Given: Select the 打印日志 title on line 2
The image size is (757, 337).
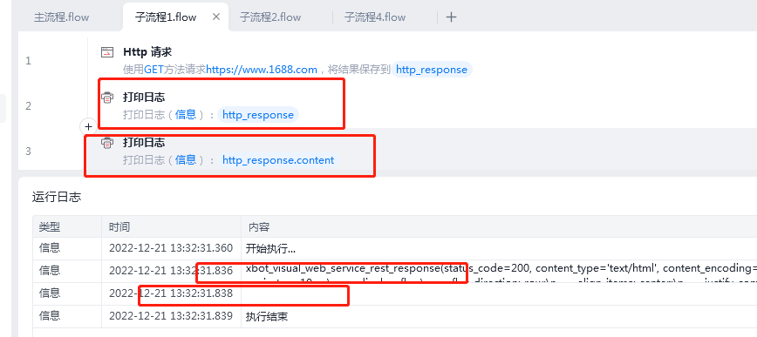Looking at the screenshot, I should click(144, 98).
